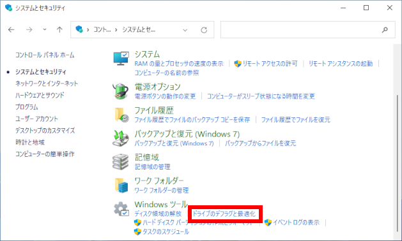Viewport: 402px width, 241px height.
Task: Open RAM の量とプロセッサの速度の表示
Action: pyautogui.click(x=179, y=64)
